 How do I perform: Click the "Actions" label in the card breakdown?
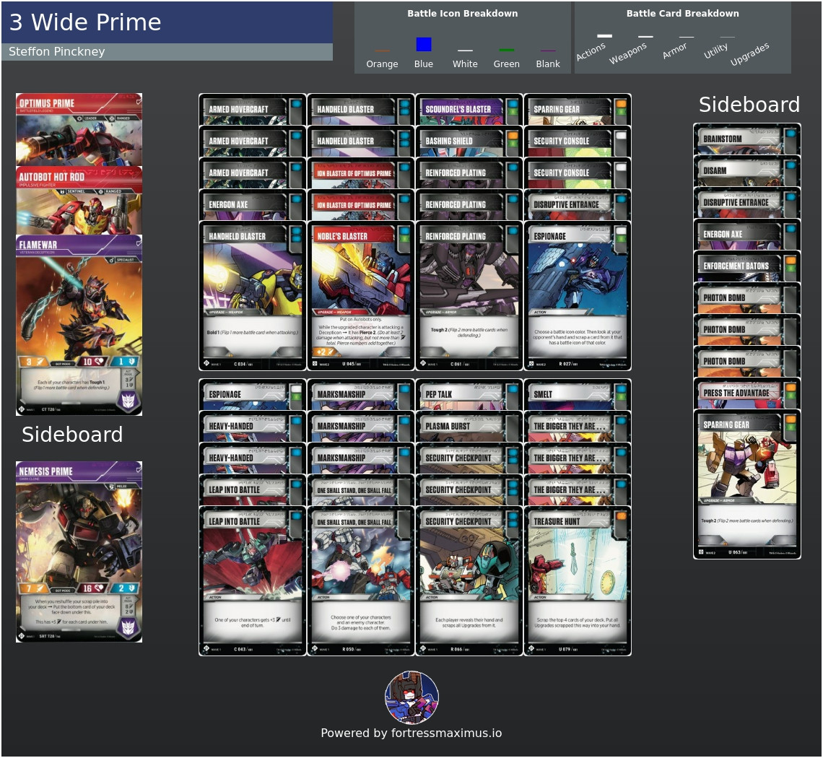click(591, 51)
